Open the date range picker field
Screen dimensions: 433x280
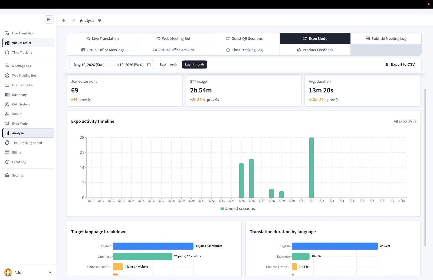(x=111, y=65)
